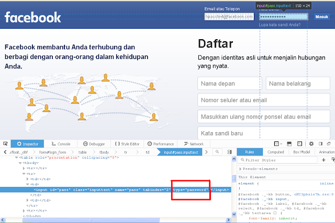Expand the td node after the input

tap(27, 200)
